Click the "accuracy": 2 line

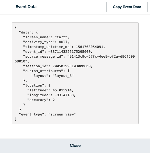(41, 100)
